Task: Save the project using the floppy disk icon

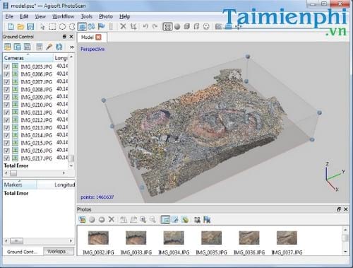Action: (x=30, y=27)
